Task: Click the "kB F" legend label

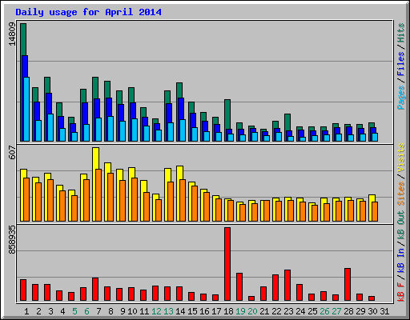Action: coord(401,292)
